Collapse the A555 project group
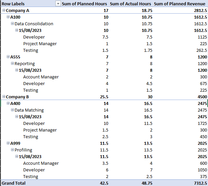The height and width of the screenshot is (186, 208). [x=8, y=57]
